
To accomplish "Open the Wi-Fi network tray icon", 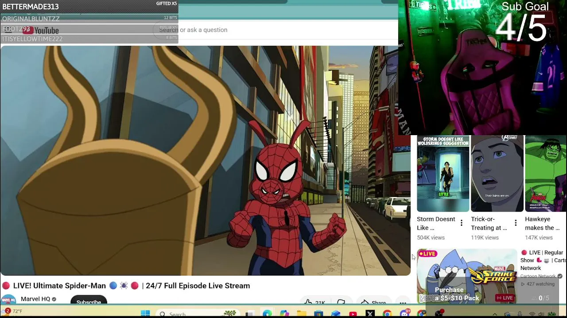I will click(x=532, y=314).
